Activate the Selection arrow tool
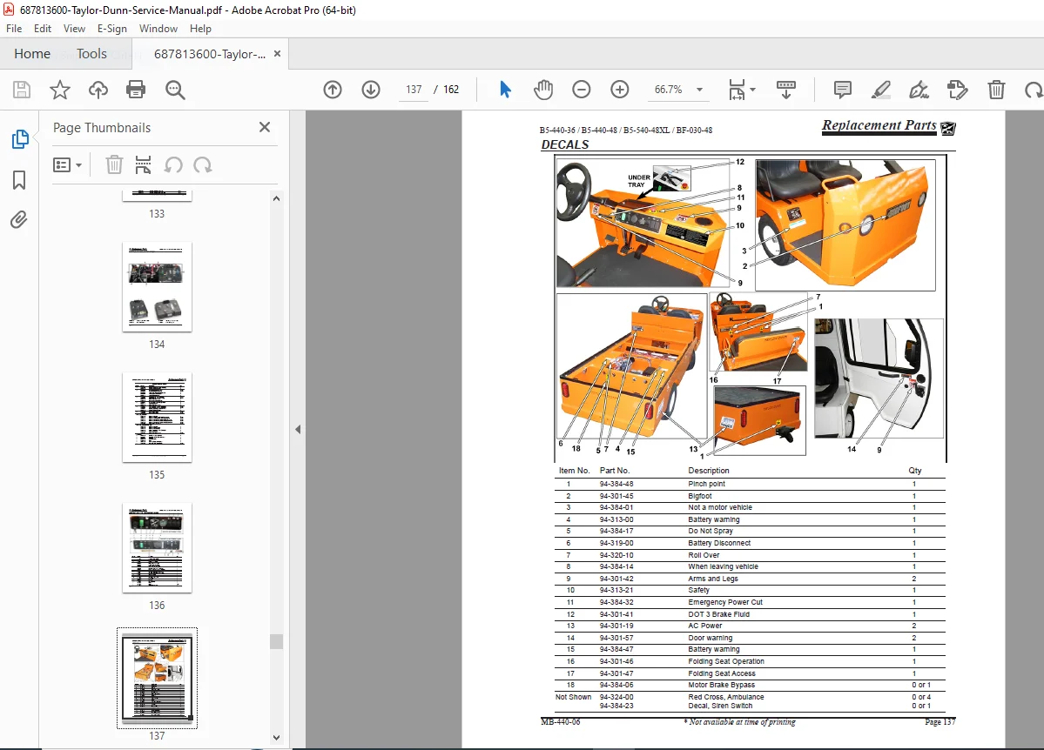The image size is (1044, 750). pyautogui.click(x=505, y=89)
